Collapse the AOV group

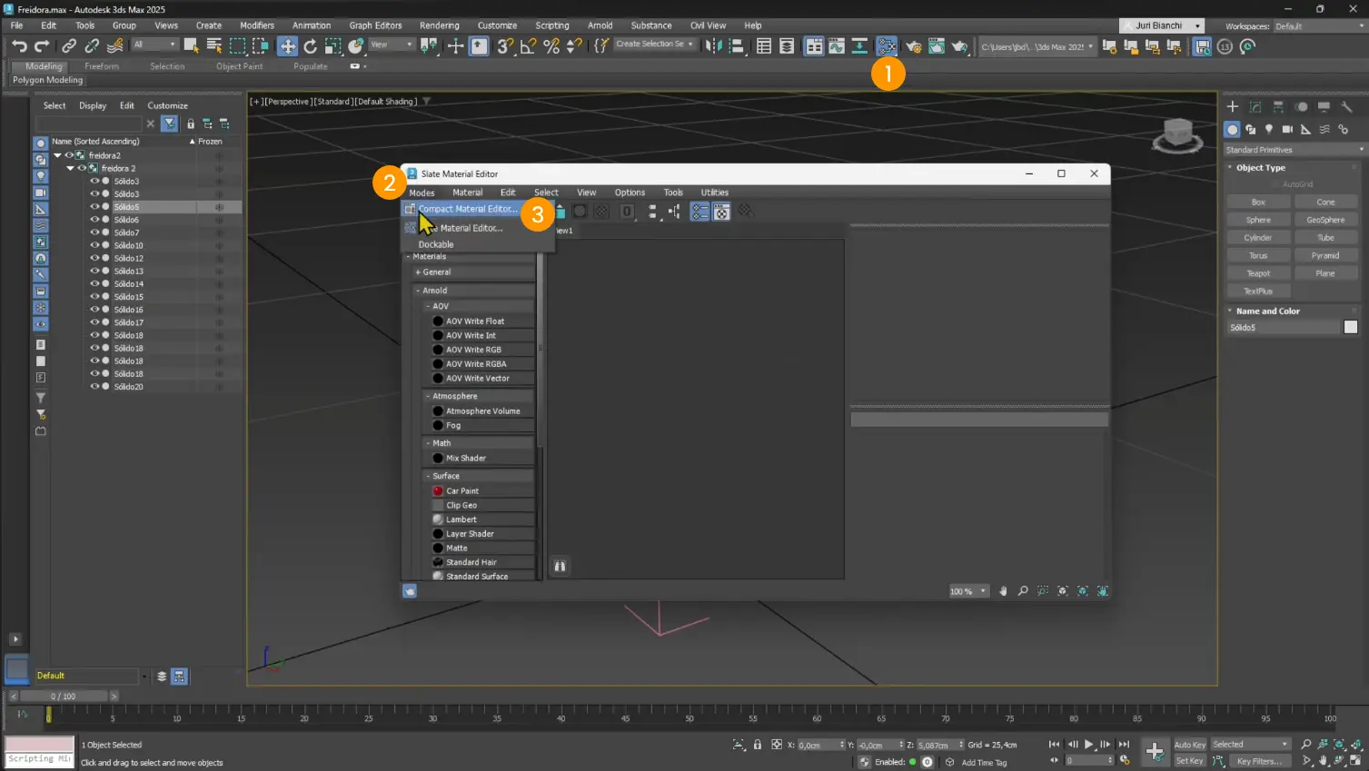[428, 307]
